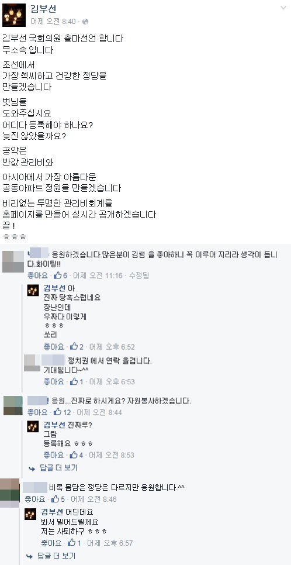Expand first 답글 더 보기 replies link

point(53,468)
